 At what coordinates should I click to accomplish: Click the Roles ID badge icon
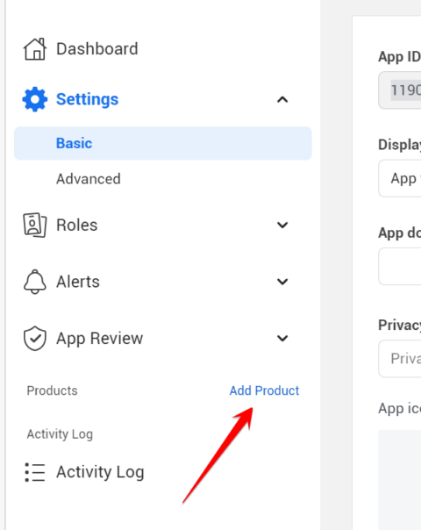pyautogui.click(x=35, y=225)
